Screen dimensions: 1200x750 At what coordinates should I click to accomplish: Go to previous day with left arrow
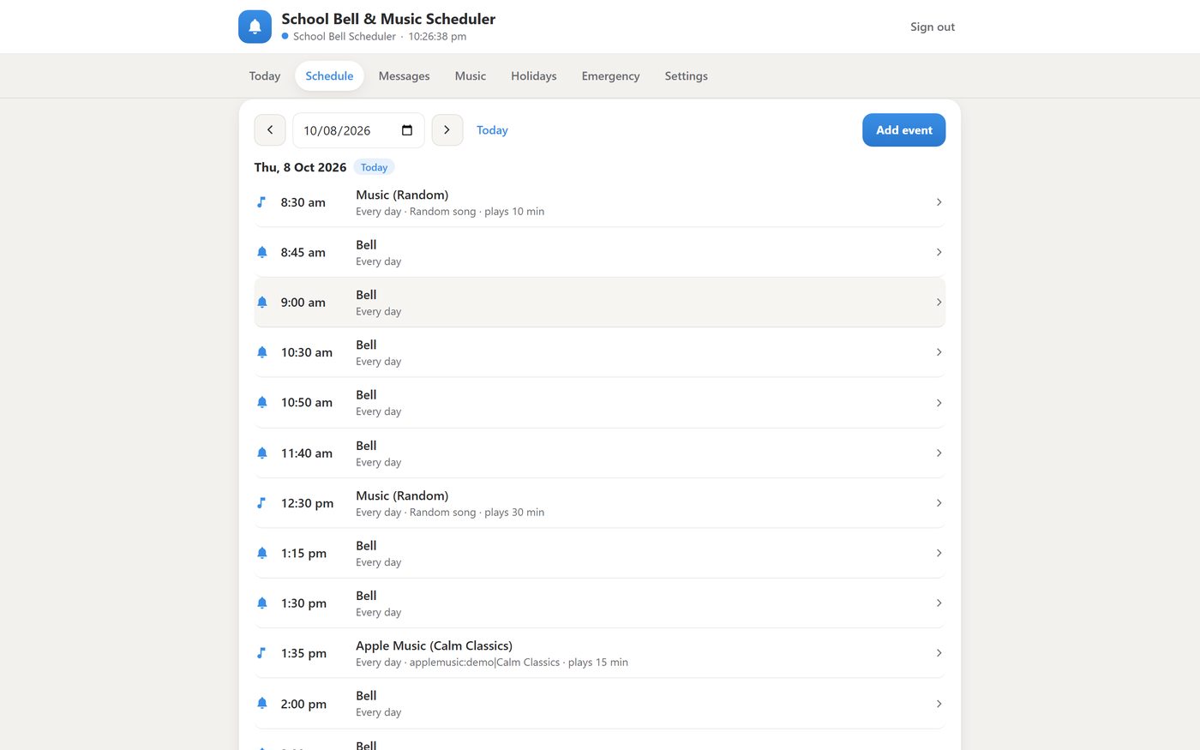(x=270, y=130)
